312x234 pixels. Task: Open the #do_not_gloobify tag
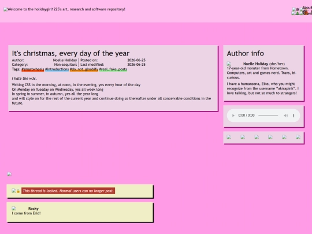coord(84,69)
